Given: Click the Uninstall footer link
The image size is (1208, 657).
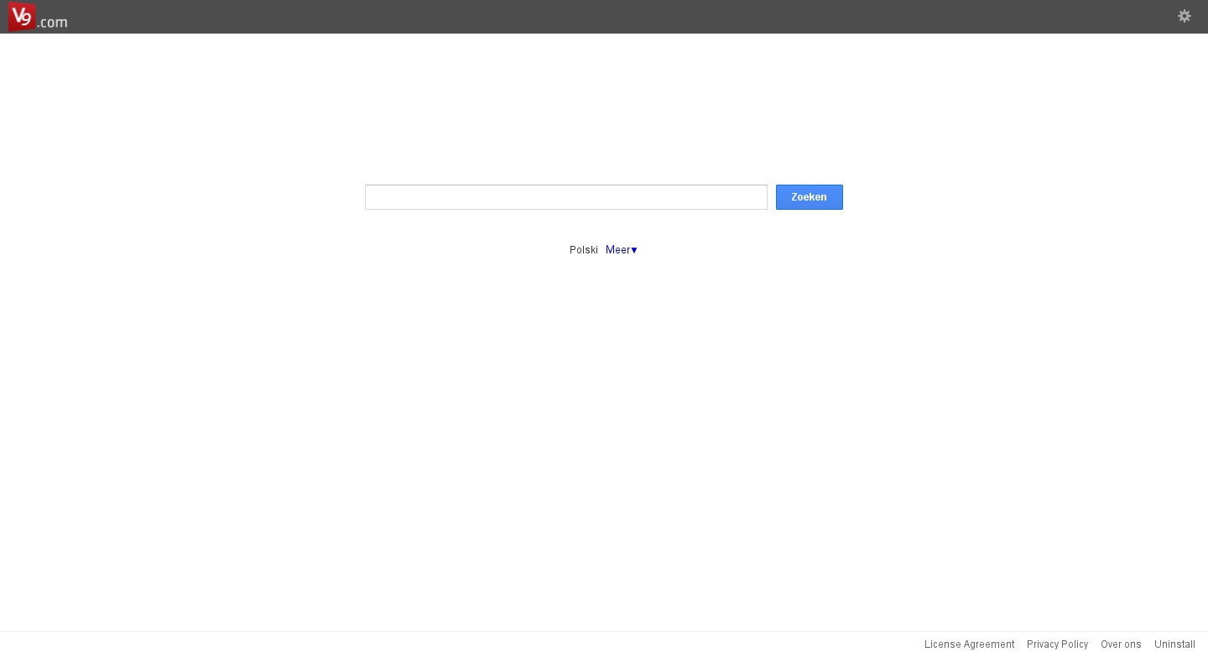Looking at the screenshot, I should 1174,644.
